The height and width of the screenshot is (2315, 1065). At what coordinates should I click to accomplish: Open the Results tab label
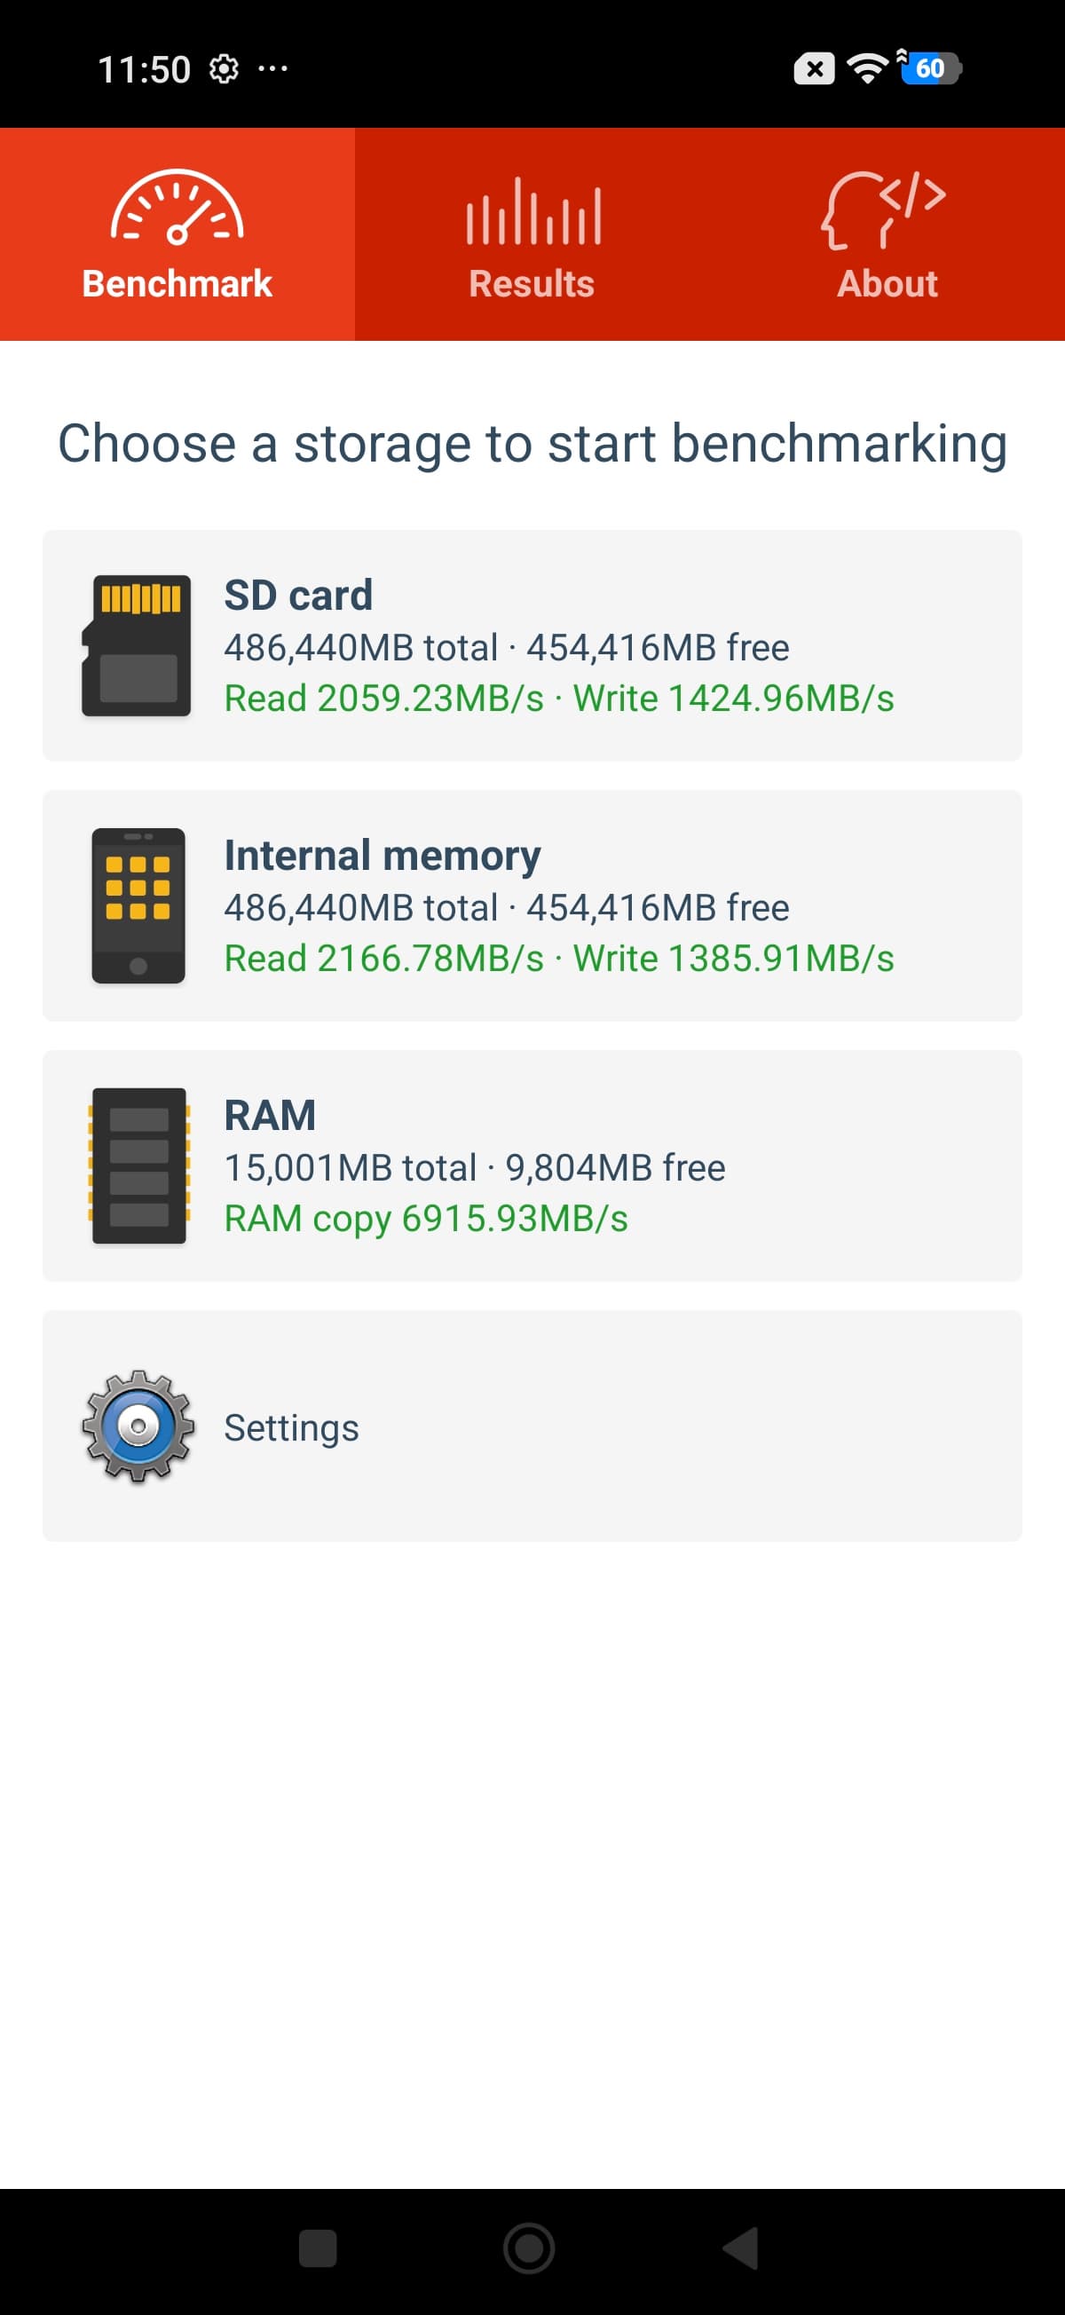531,284
